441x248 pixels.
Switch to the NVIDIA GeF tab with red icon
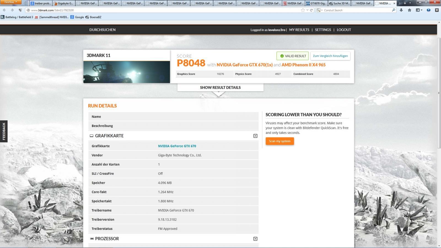coord(293,3)
